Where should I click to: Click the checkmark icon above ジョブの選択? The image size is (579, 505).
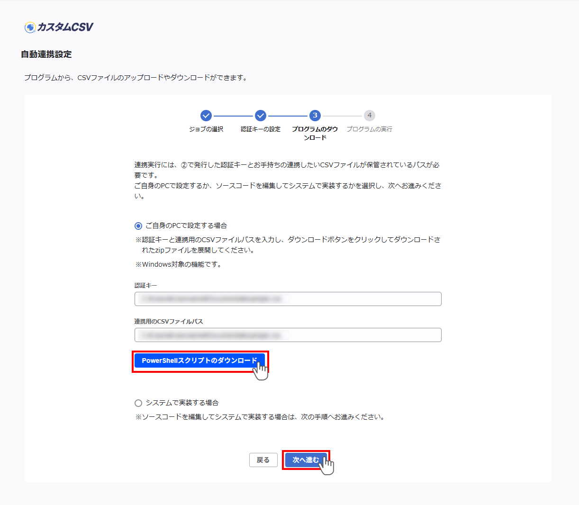pyautogui.click(x=205, y=115)
